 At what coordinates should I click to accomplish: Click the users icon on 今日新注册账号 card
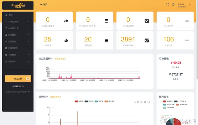click(66, 21)
